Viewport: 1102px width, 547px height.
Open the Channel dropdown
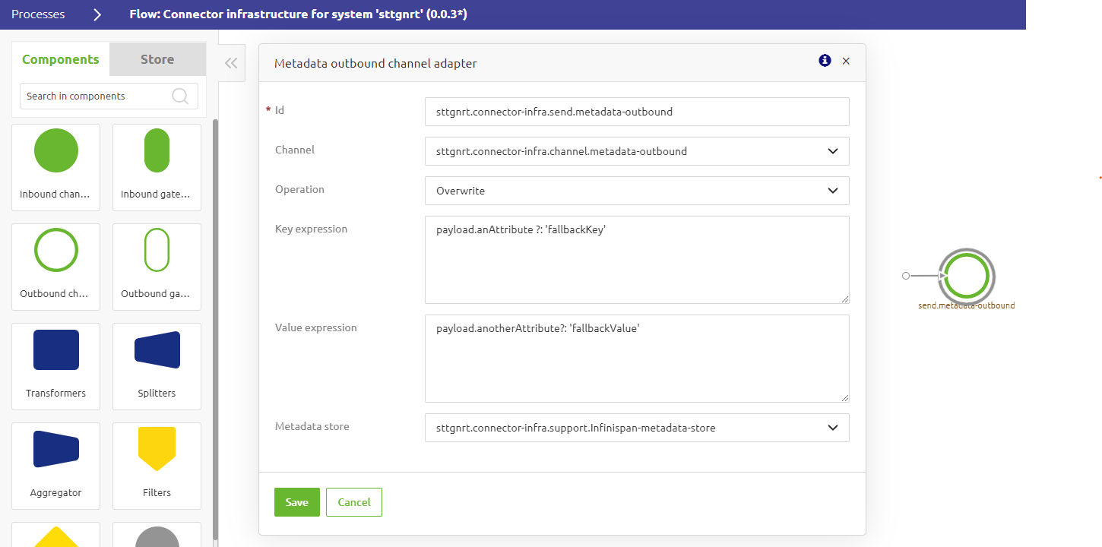click(x=832, y=150)
